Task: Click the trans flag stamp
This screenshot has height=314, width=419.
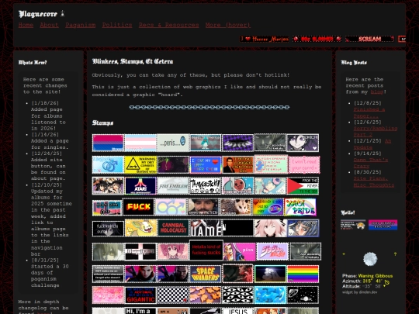Action: (140, 143)
